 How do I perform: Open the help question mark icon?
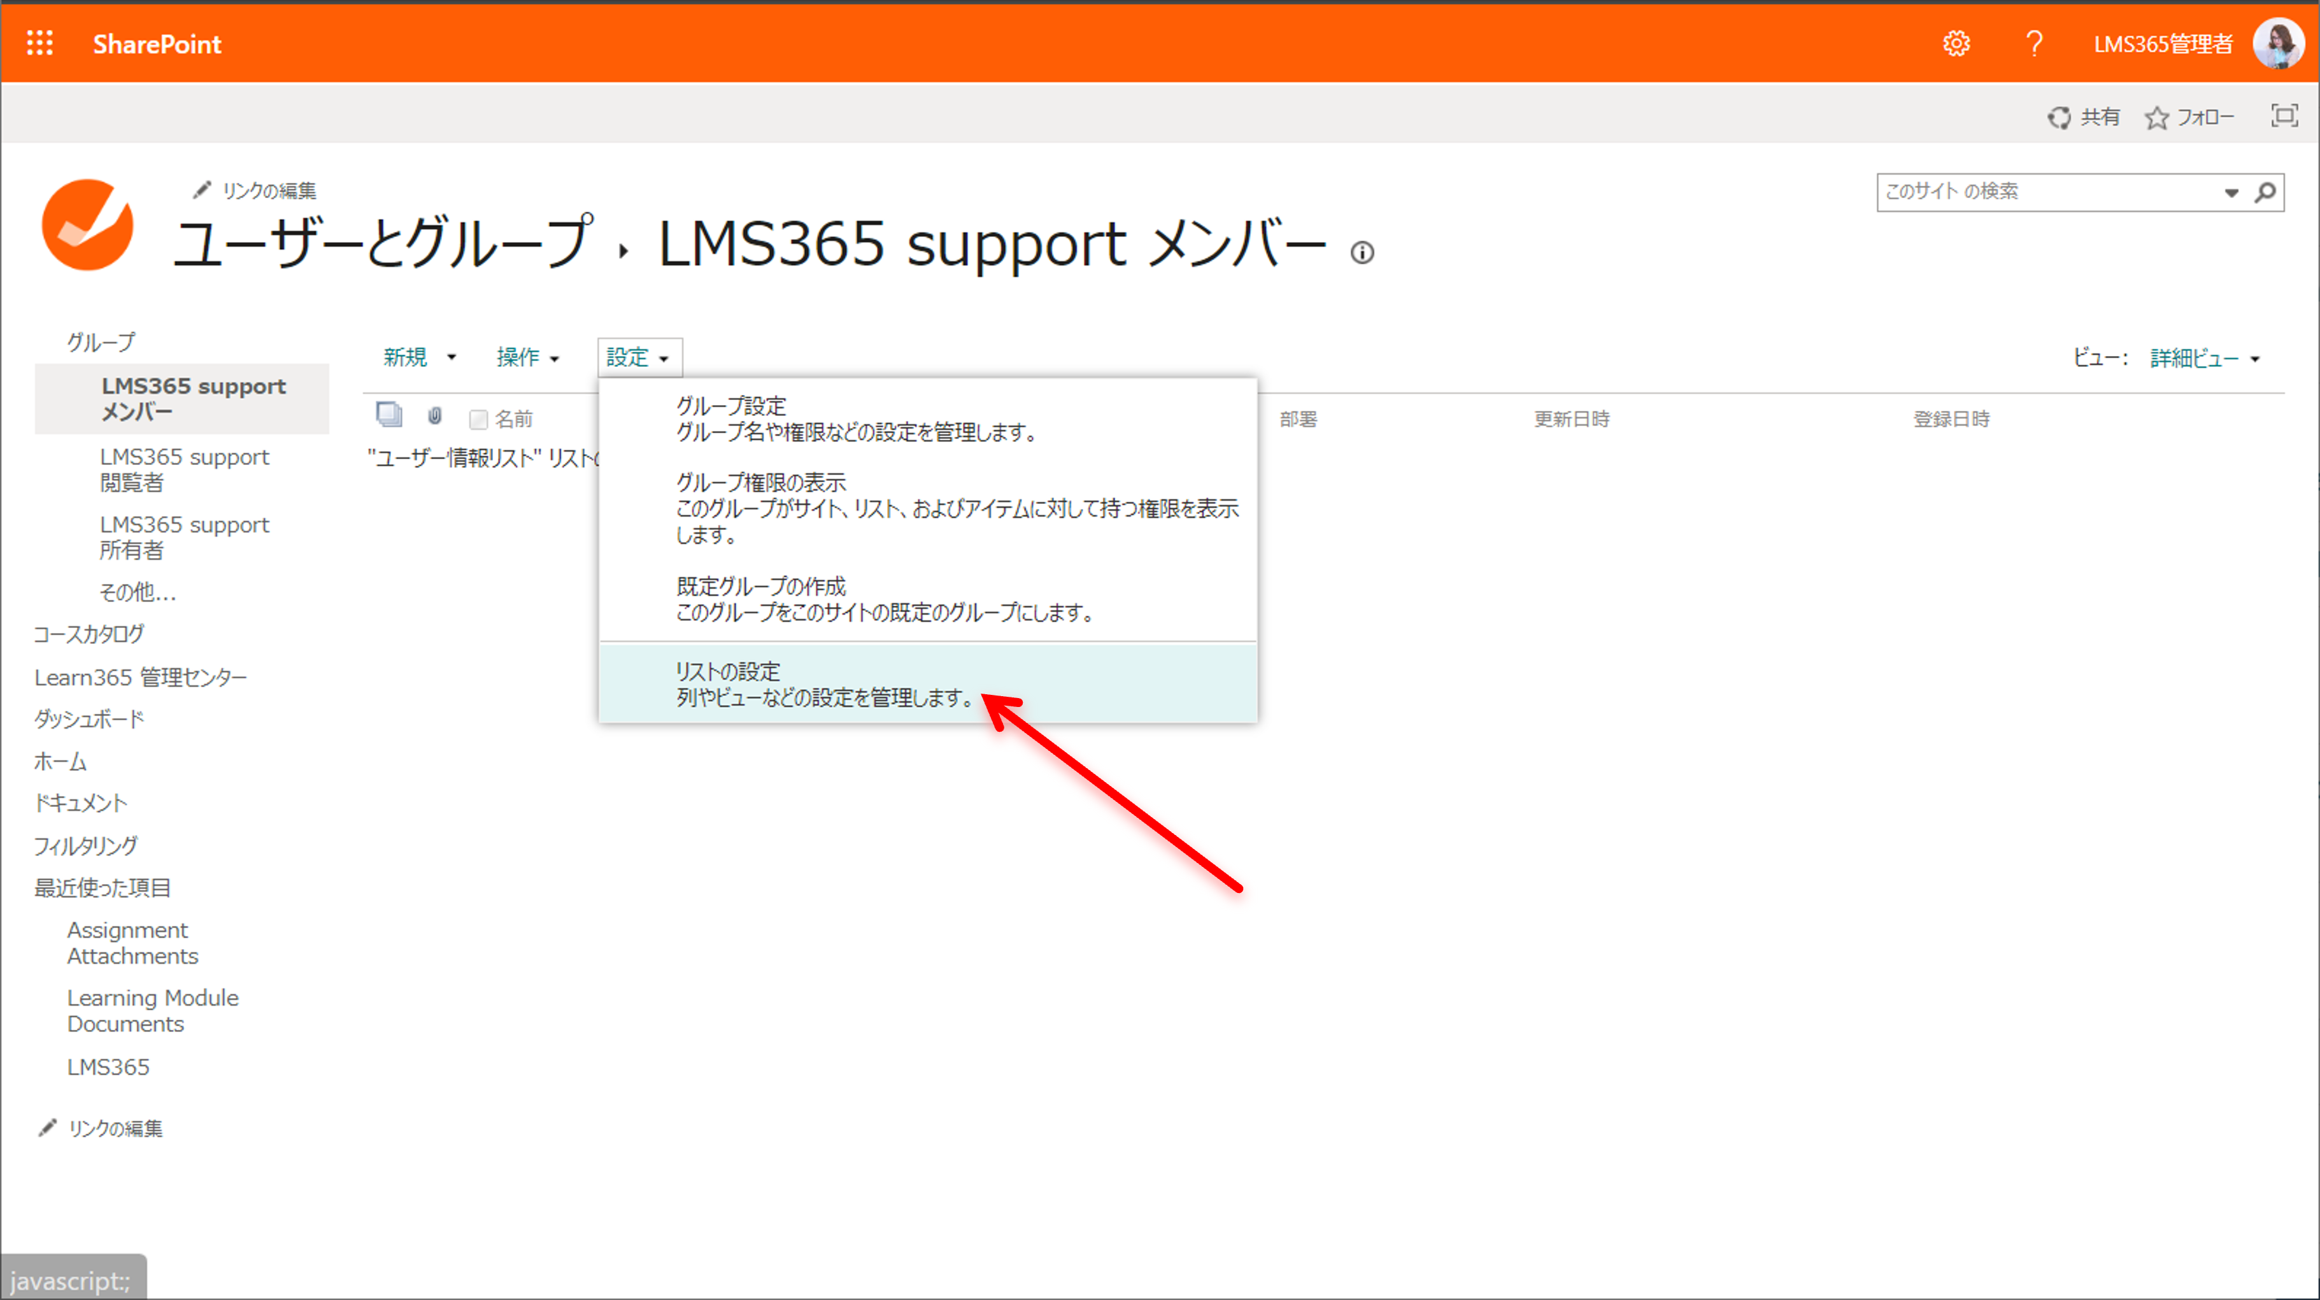point(2033,43)
